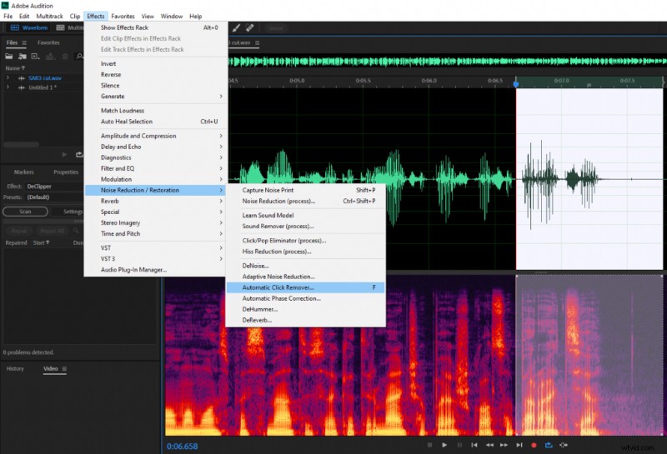Click the blue playhead marker on timeline

pos(516,84)
